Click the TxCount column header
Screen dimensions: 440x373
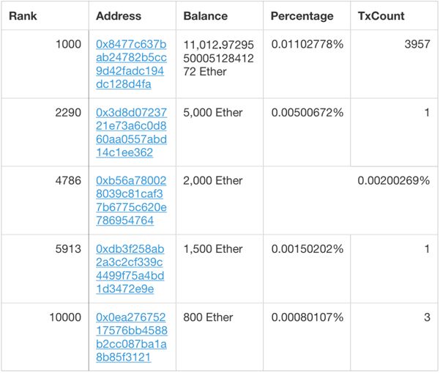coord(381,16)
